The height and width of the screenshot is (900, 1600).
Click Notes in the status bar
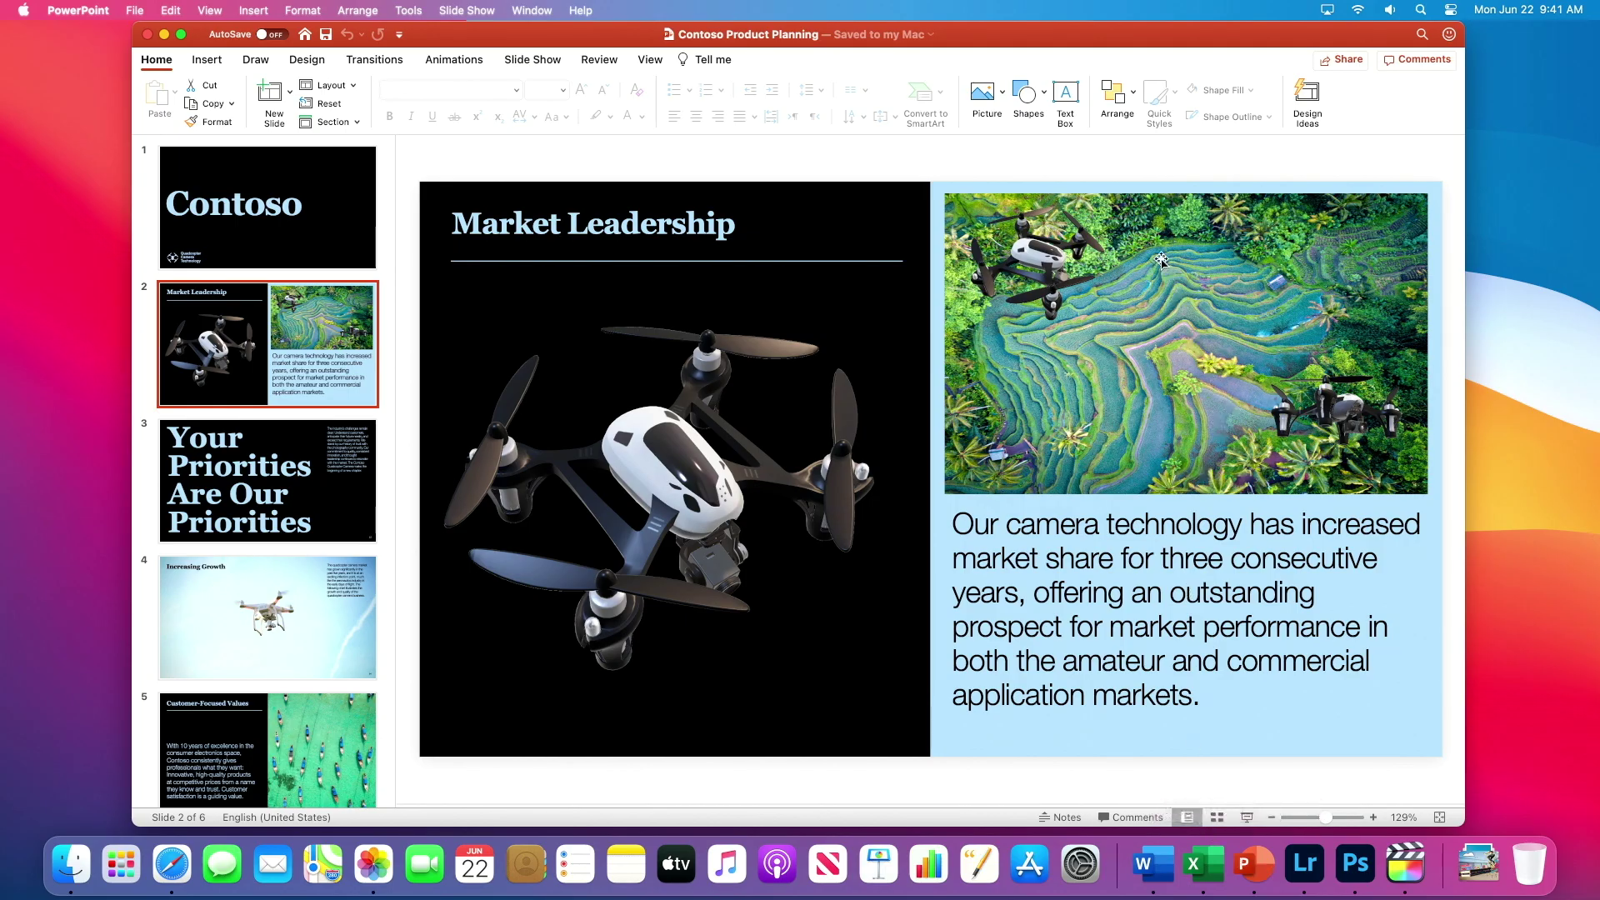click(1060, 817)
